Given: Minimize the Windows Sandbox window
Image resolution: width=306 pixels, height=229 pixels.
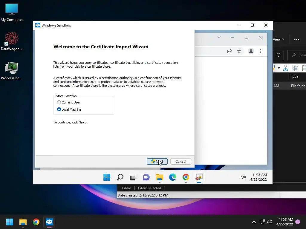Looking at the screenshot, I should tap(239, 25).
